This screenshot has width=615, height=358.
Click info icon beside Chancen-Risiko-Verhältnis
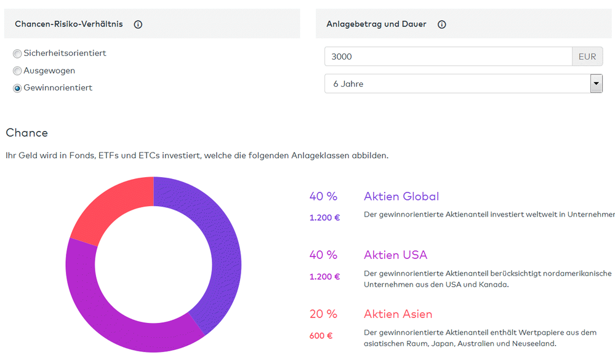point(138,25)
